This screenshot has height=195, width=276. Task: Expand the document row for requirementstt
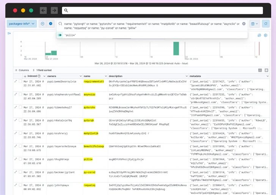pyautogui.click(x=16, y=81)
